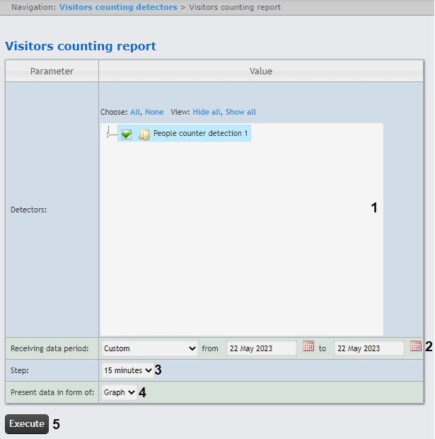Click the Step: label

pos(20,370)
